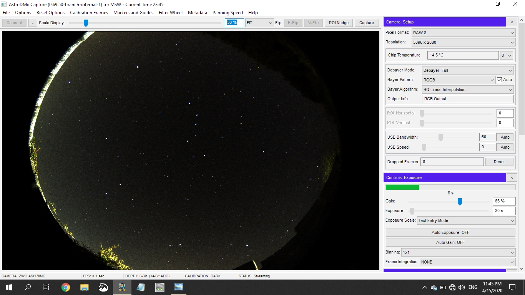Image resolution: width=525 pixels, height=295 pixels.
Task: Click the speaker icon in the system tray
Action: 461,287
